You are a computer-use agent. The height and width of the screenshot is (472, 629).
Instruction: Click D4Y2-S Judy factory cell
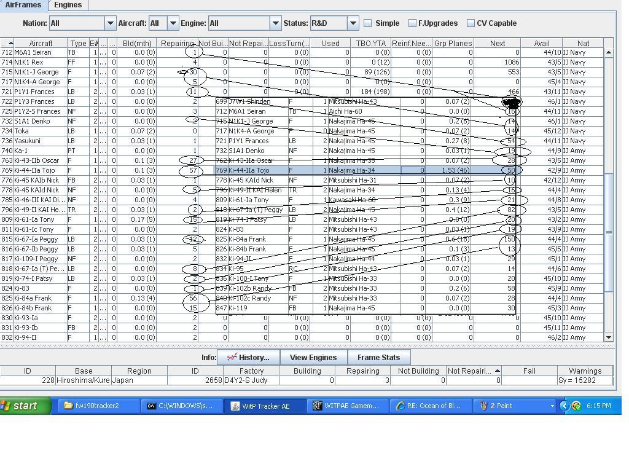click(x=251, y=380)
